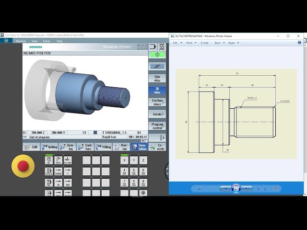Viewport: 307px width, 230px height.
Task: Select the 7th axis key
Action: 124,183
